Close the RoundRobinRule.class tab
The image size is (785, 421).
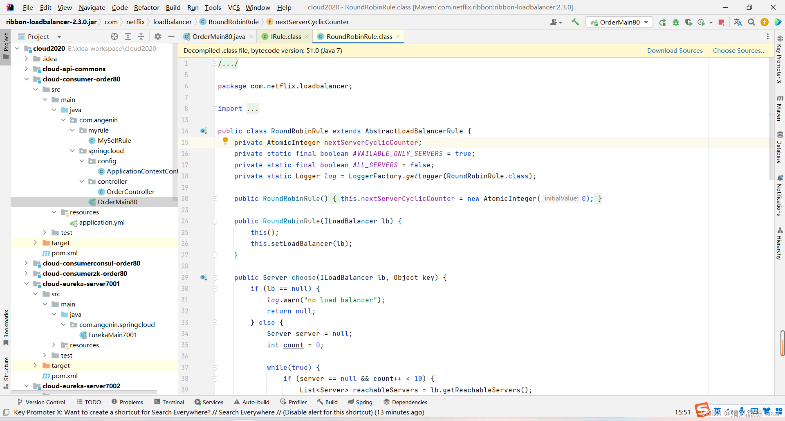(398, 36)
